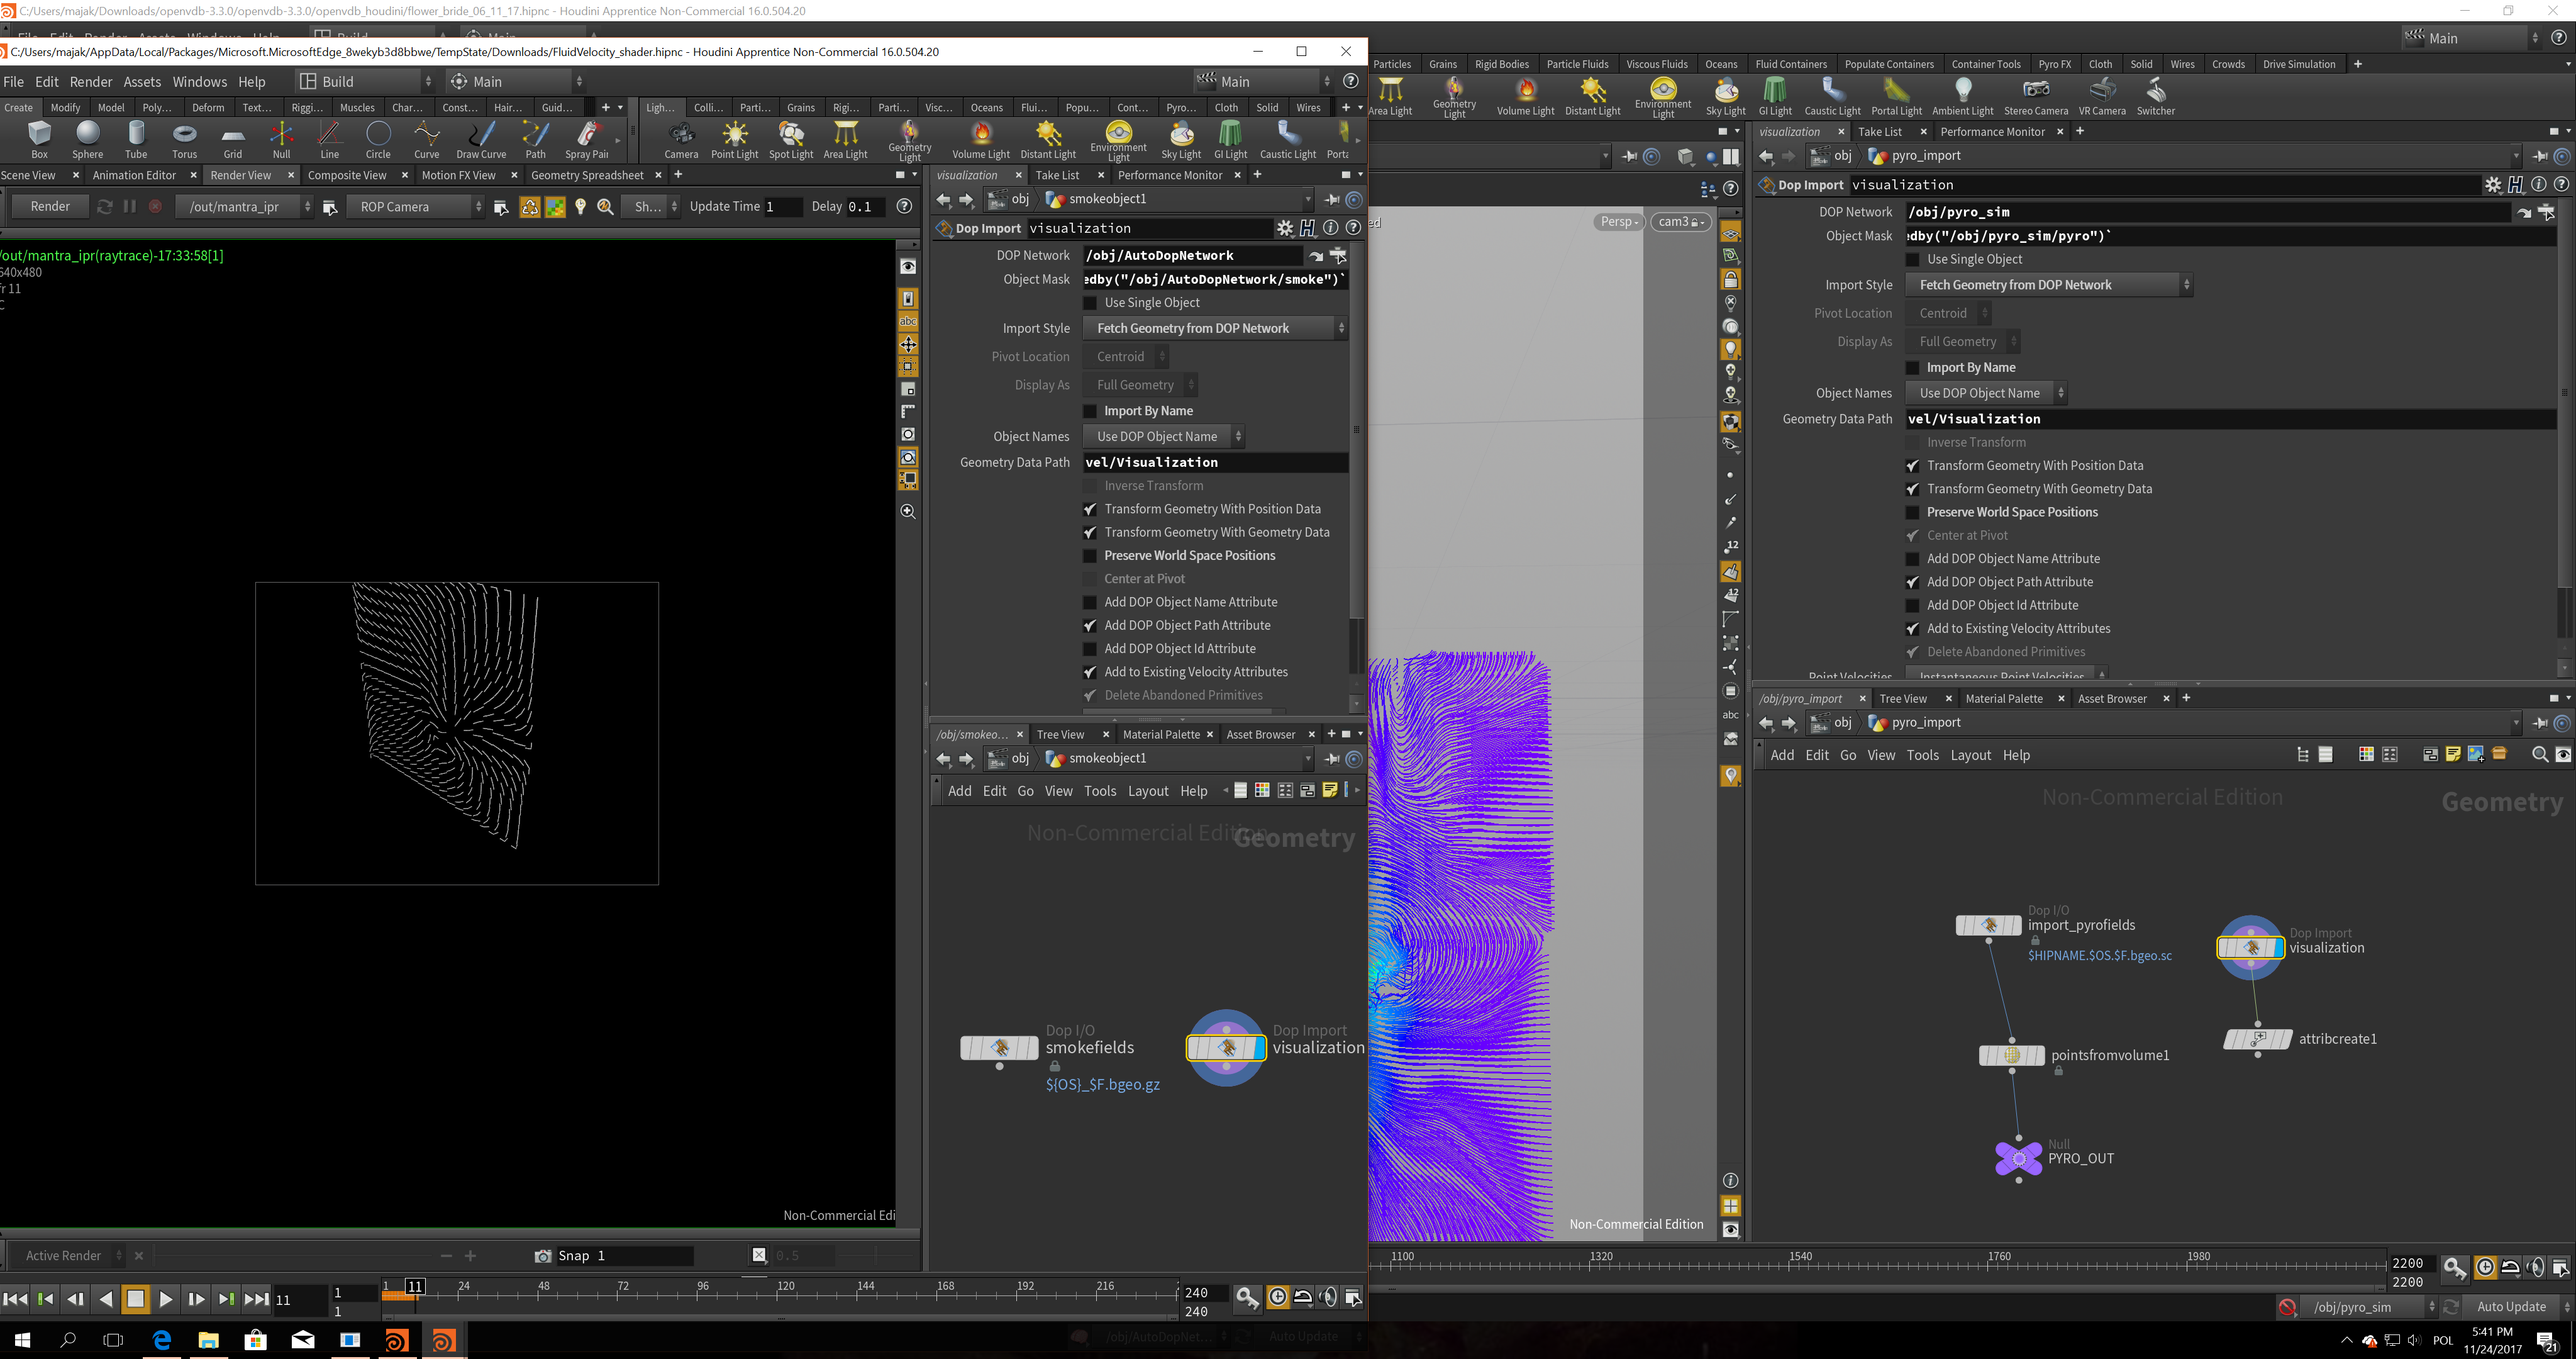The width and height of the screenshot is (2576, 1359).
Task: Select the VR Camera shelf icon
Action: coord(2101,97)
